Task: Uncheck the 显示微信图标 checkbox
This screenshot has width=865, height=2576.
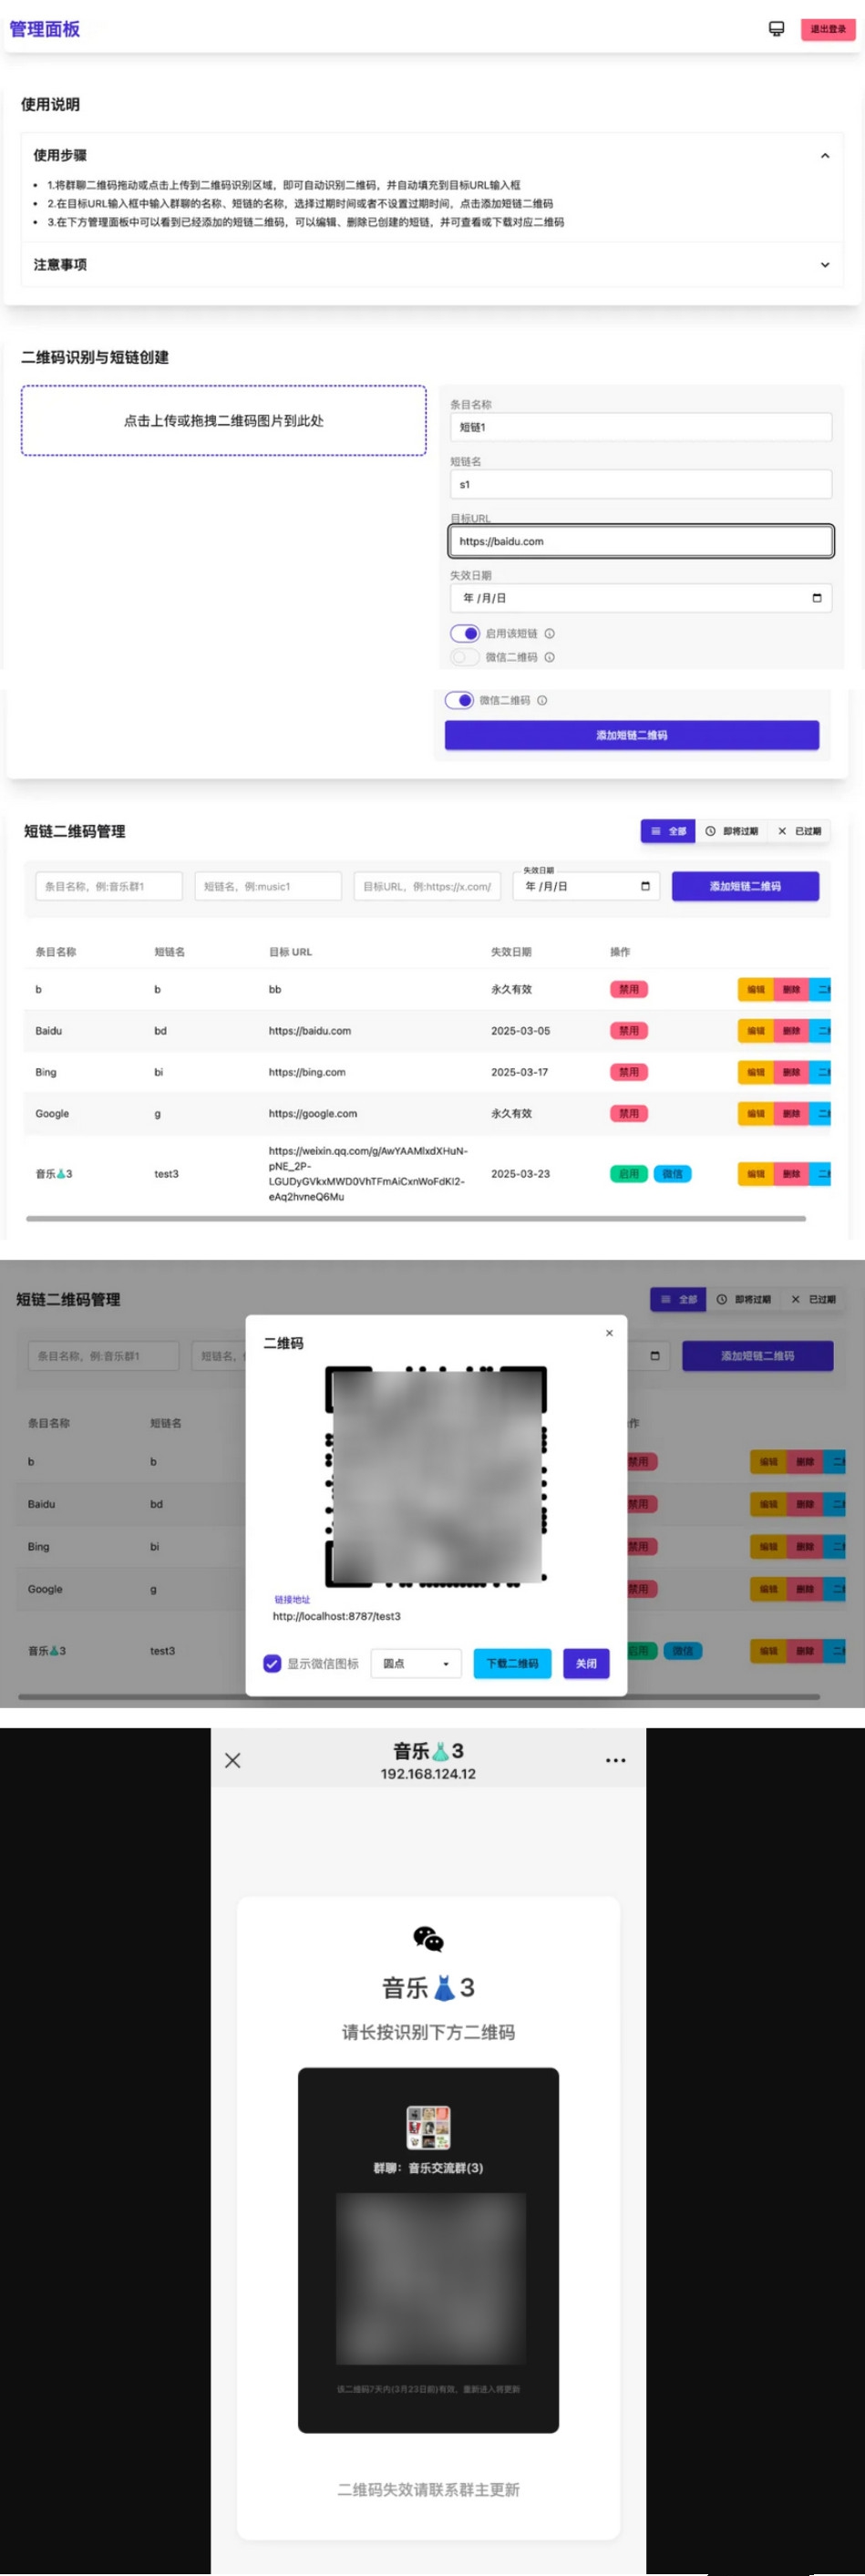Action: click(x=272, y=1663)
